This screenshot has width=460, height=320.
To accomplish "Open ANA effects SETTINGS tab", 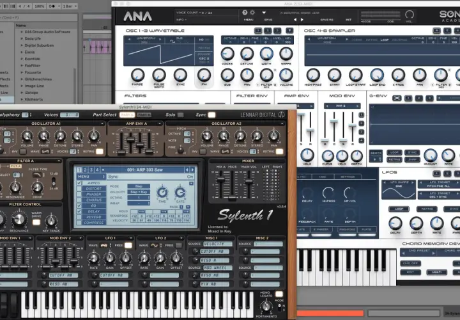I will point(348,177).
